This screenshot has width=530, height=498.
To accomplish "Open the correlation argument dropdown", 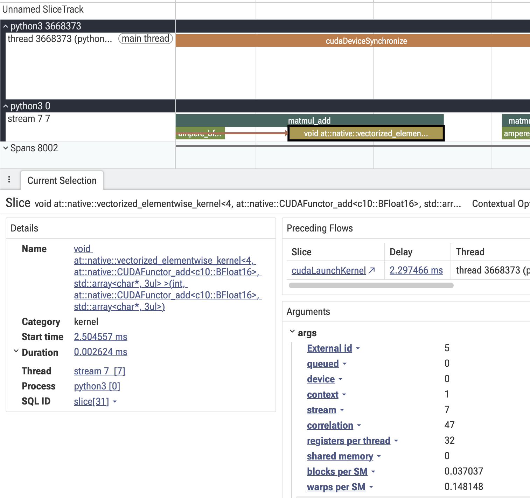I will 359,426.
